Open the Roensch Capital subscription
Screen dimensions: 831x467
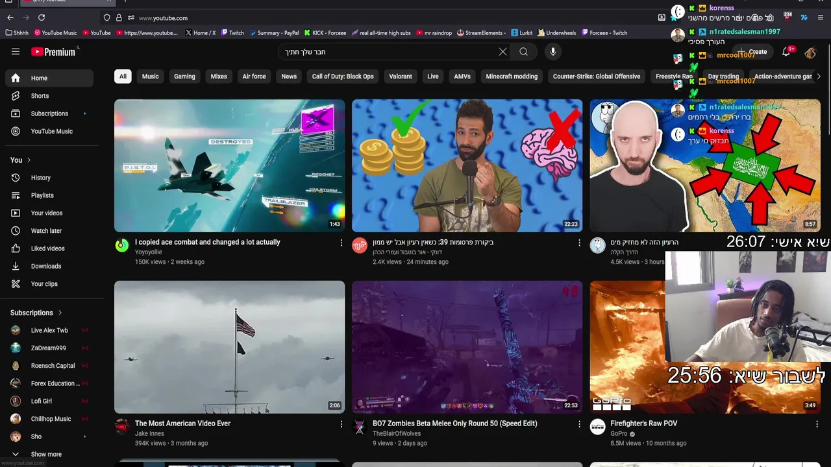click(49, 366)
